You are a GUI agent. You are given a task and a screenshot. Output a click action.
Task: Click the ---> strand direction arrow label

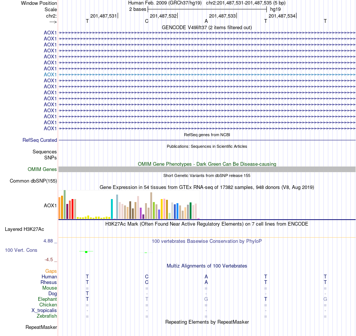click(x=53, y=22)
